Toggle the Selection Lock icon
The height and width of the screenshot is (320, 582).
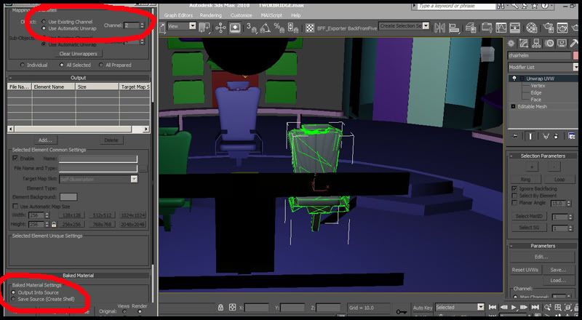point(221,308)
